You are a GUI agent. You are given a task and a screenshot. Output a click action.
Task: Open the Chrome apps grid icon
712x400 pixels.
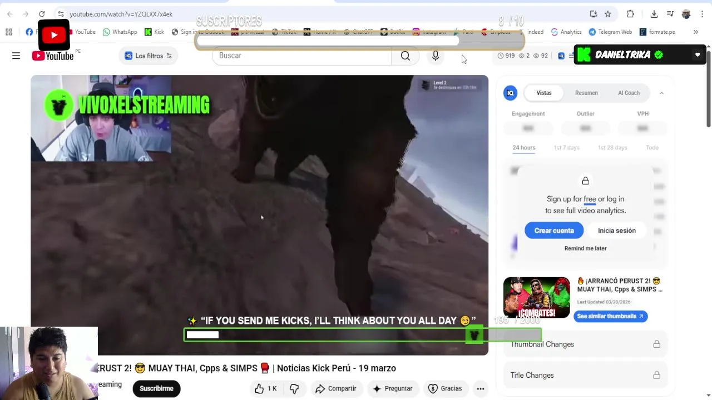[9, 32]
